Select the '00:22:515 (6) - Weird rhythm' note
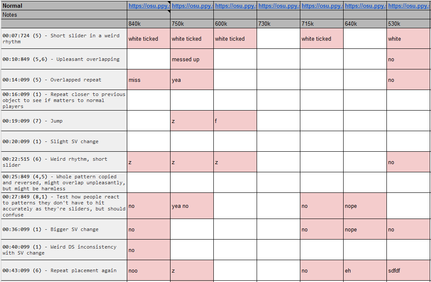This screenshot has height=282, width=431. [x=64, y=162]
